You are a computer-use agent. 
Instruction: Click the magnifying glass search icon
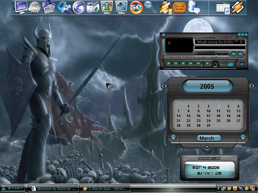pyautogui.click(x=150, y=7)
